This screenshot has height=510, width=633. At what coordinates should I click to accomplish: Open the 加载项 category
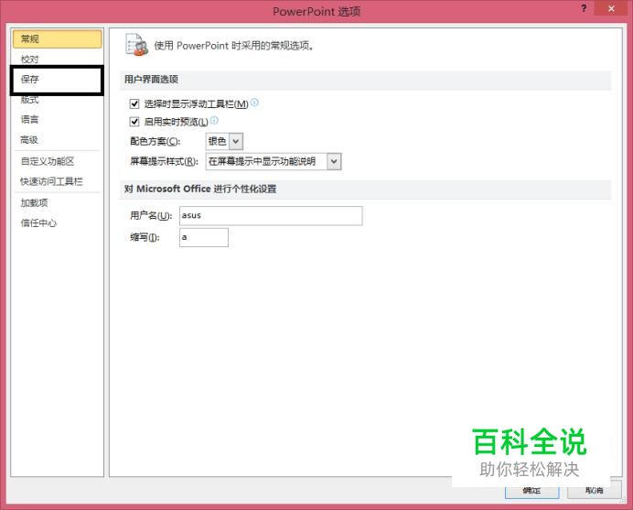tap(58, 202)
